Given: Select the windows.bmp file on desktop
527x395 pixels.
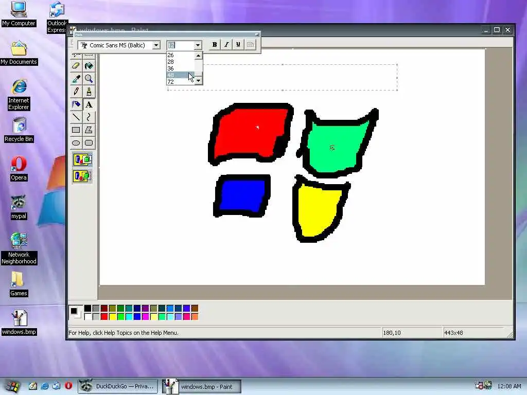Looking at the screenshot, I should [19, 323].
